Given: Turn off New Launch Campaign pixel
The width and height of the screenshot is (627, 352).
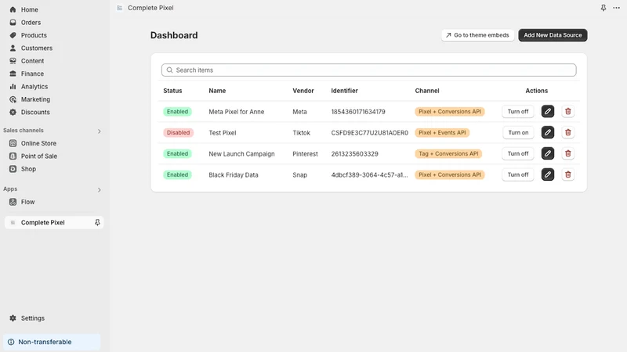Looking at the screenshot, I should click(518, 153).
